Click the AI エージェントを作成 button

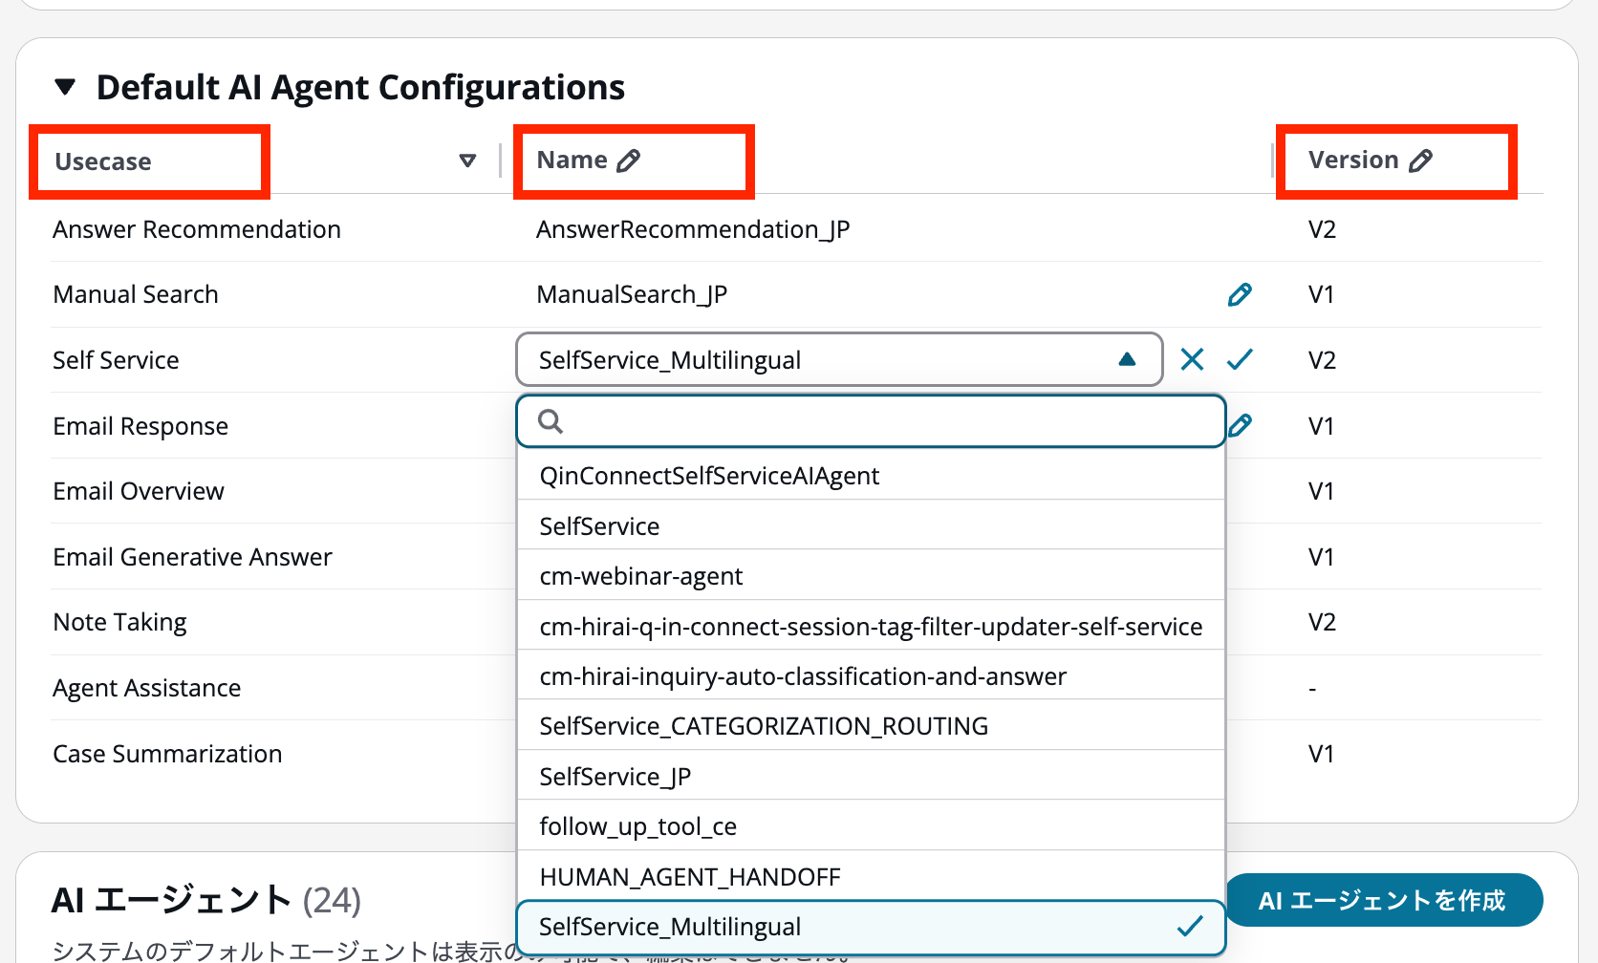point(1382,900)
